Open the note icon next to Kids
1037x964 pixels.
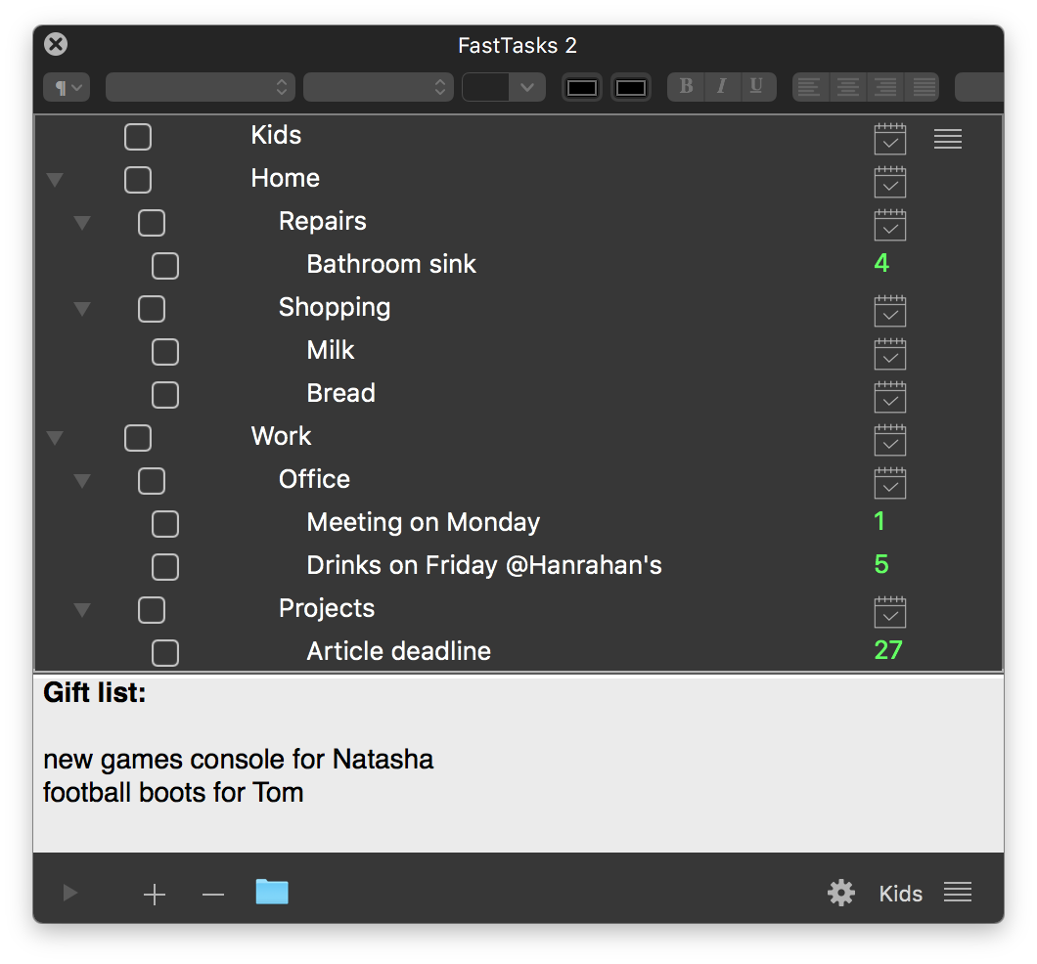[947, 139]
